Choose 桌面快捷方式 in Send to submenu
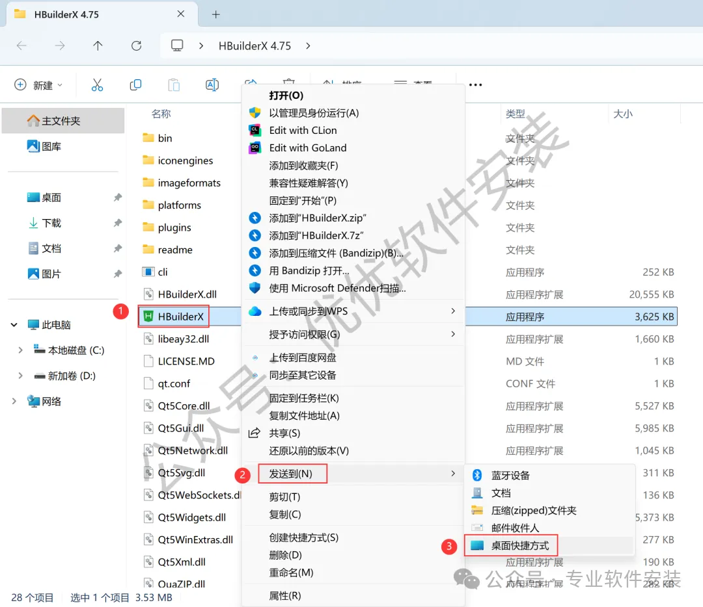This screenshot has height=607, width=703. (520, 546)
